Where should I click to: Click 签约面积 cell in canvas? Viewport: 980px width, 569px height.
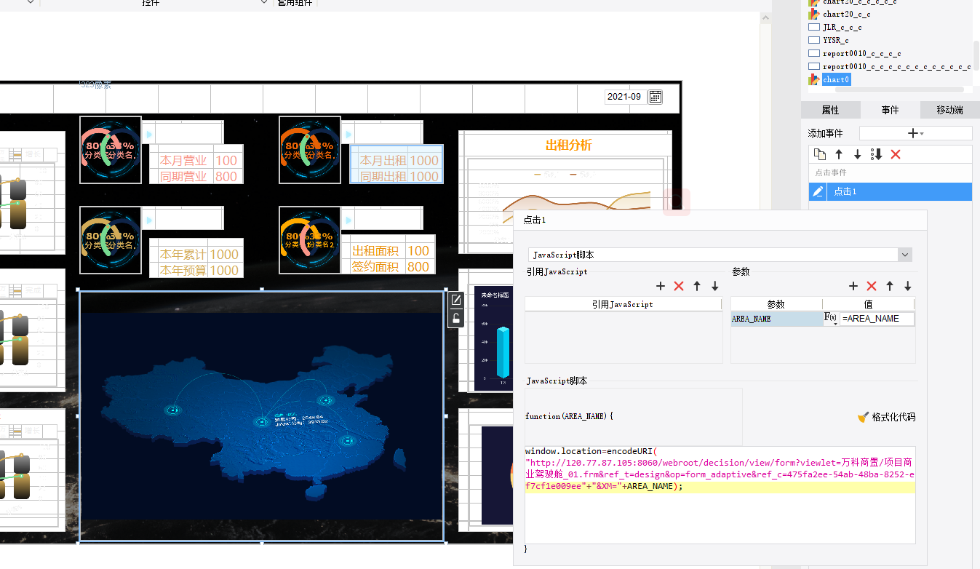pyautogui.click(x=375, y=266)
